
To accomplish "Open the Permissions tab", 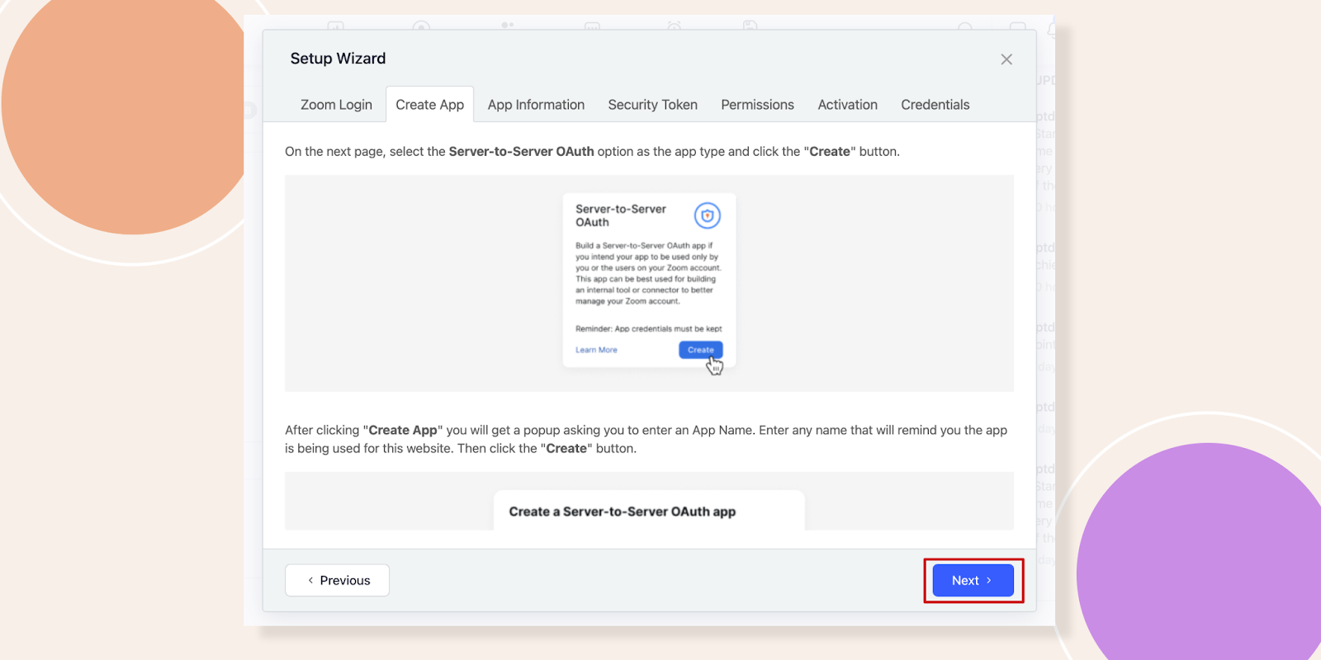I will point(757,105).
